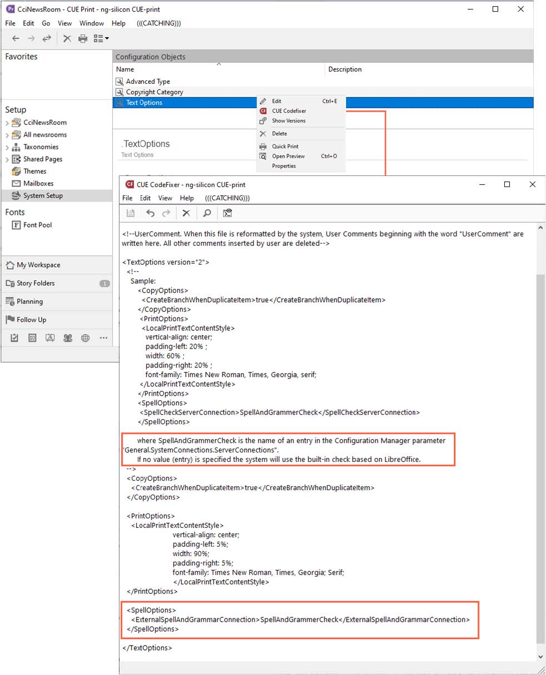Open the Story Folders section
The height and width of the screenshot is (675, 546).
click(36, 283)
